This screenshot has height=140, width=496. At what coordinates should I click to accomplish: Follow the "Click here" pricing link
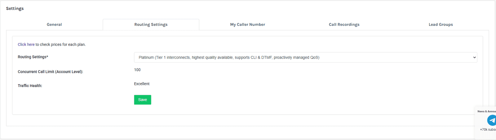tap(26, 45)
